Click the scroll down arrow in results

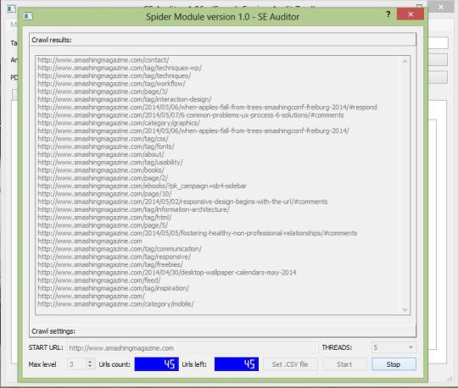(405, 309)
